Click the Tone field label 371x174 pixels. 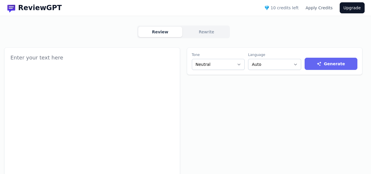click(x=196, y=55)
